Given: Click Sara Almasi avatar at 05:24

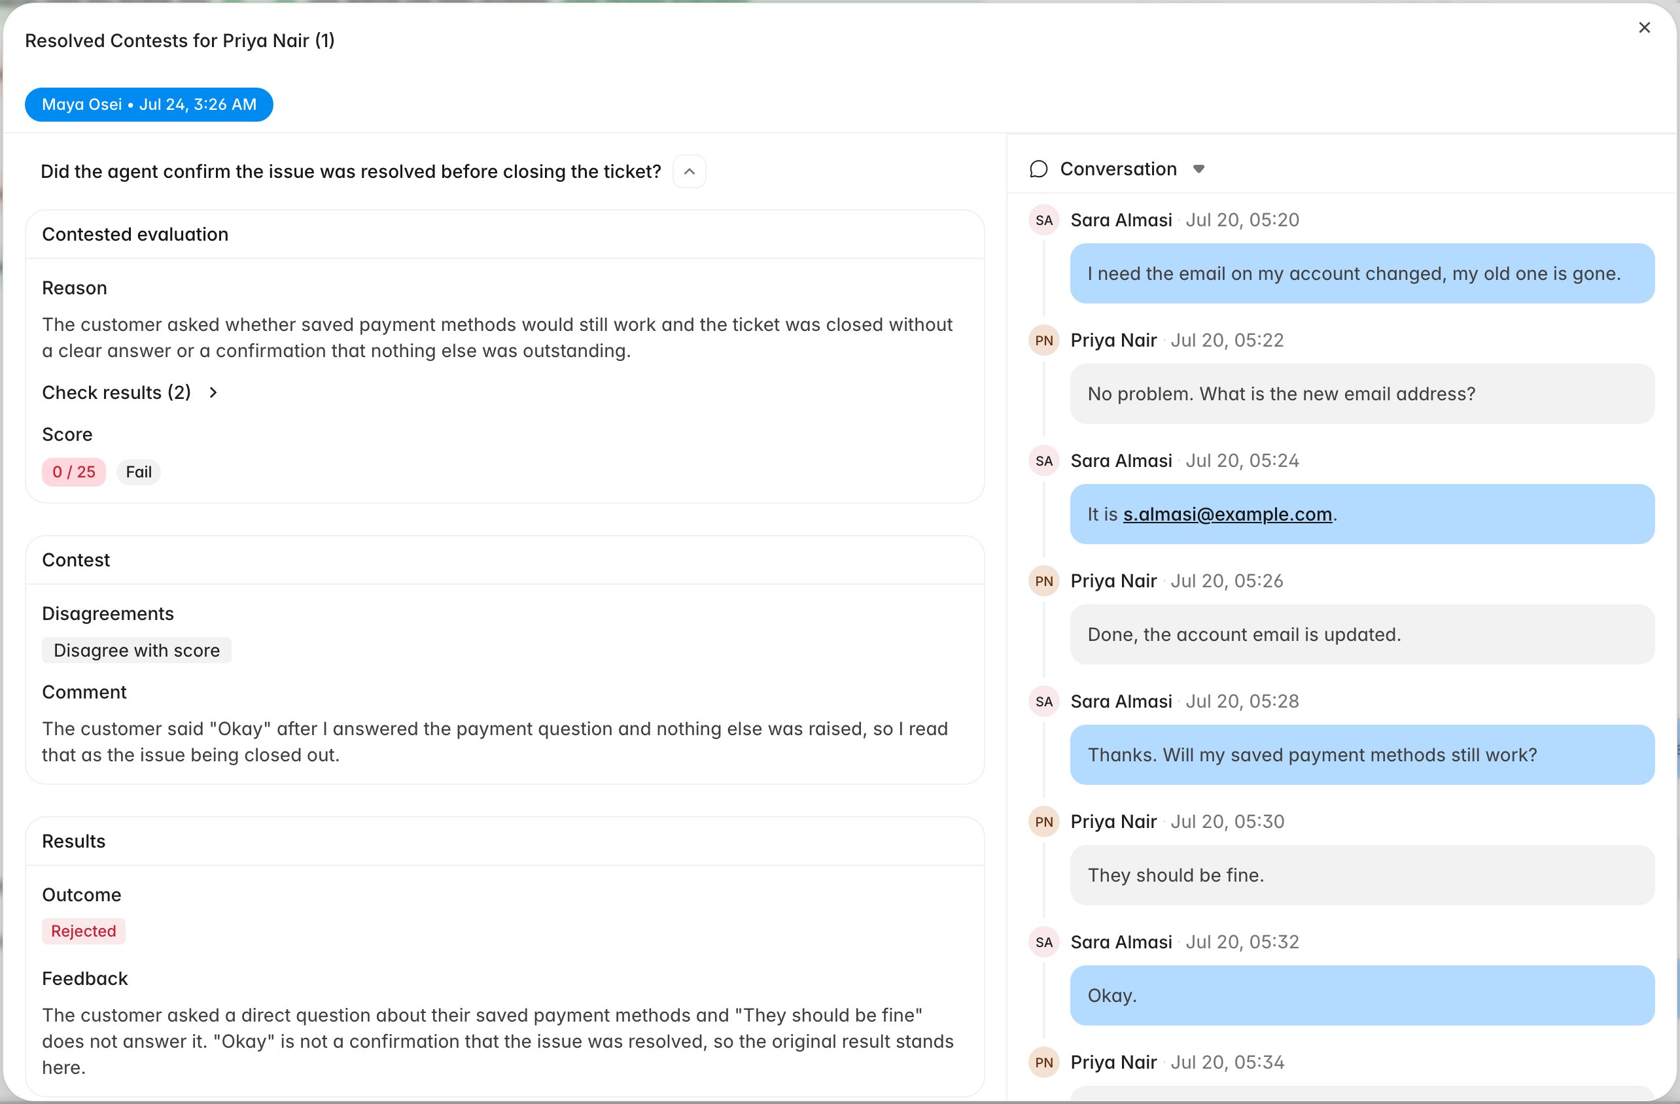Looking at the screenshot, I should click(1044, 461).
